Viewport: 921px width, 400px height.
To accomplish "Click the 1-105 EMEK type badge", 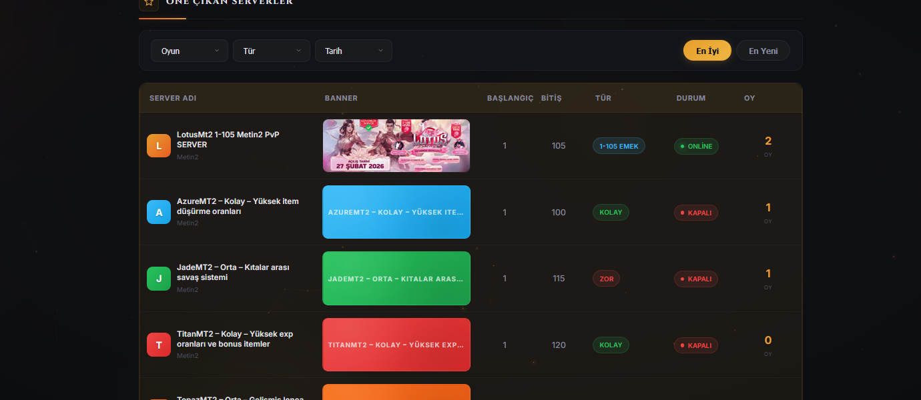I will pyautogui.click(x=619, y=146).
